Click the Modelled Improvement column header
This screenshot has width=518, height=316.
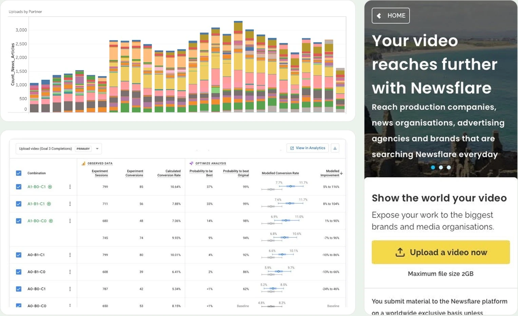click(330, 173)
